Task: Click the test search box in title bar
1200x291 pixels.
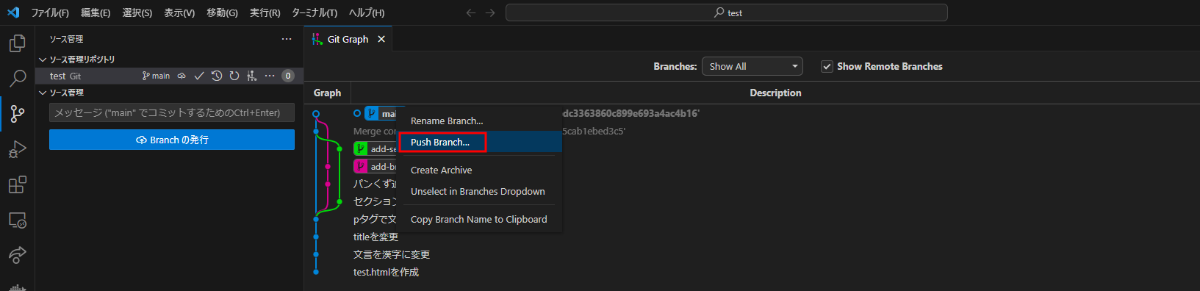Action: 727,12
